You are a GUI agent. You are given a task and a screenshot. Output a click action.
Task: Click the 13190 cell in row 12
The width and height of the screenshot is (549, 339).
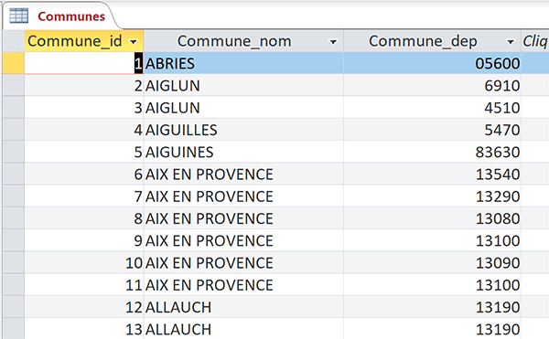click(x=432, y=307)
